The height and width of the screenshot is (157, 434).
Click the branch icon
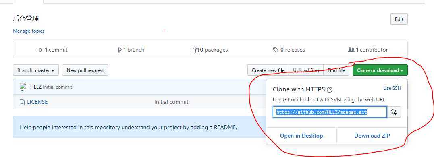click(x=120, y=50)
